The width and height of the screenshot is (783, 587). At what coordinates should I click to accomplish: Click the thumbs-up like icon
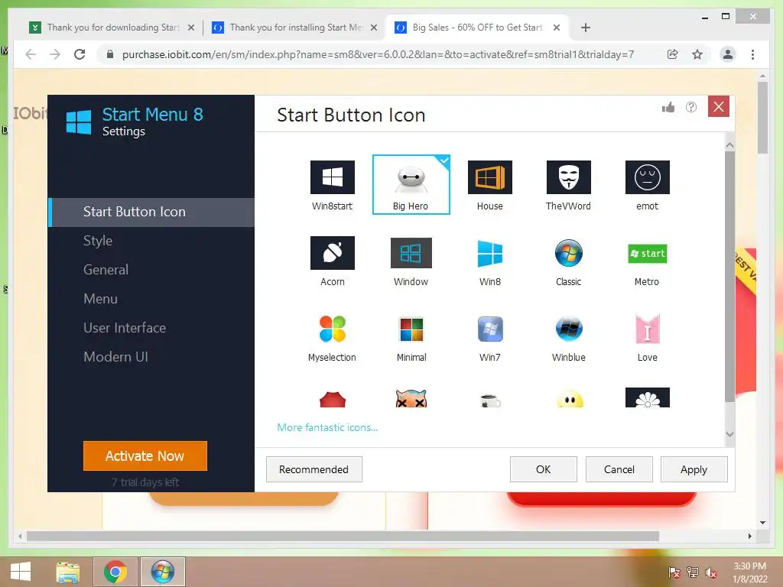click(x=668, y=107)
